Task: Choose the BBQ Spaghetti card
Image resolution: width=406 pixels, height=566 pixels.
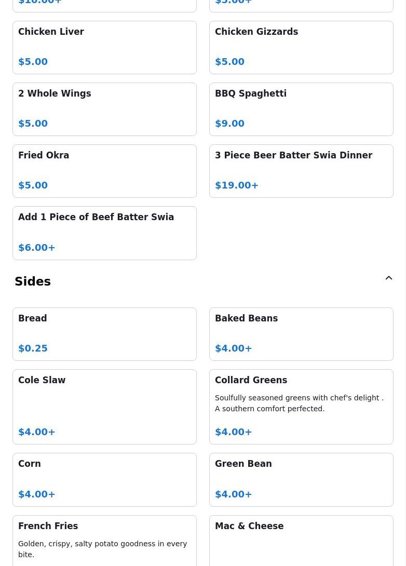Action: (x=301, y=109)
